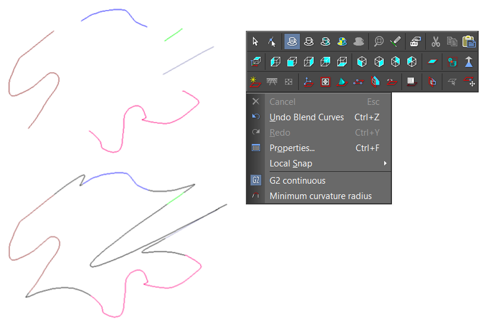
Task: Select cube view with left side face cyan
Action: tap(275, 62)
